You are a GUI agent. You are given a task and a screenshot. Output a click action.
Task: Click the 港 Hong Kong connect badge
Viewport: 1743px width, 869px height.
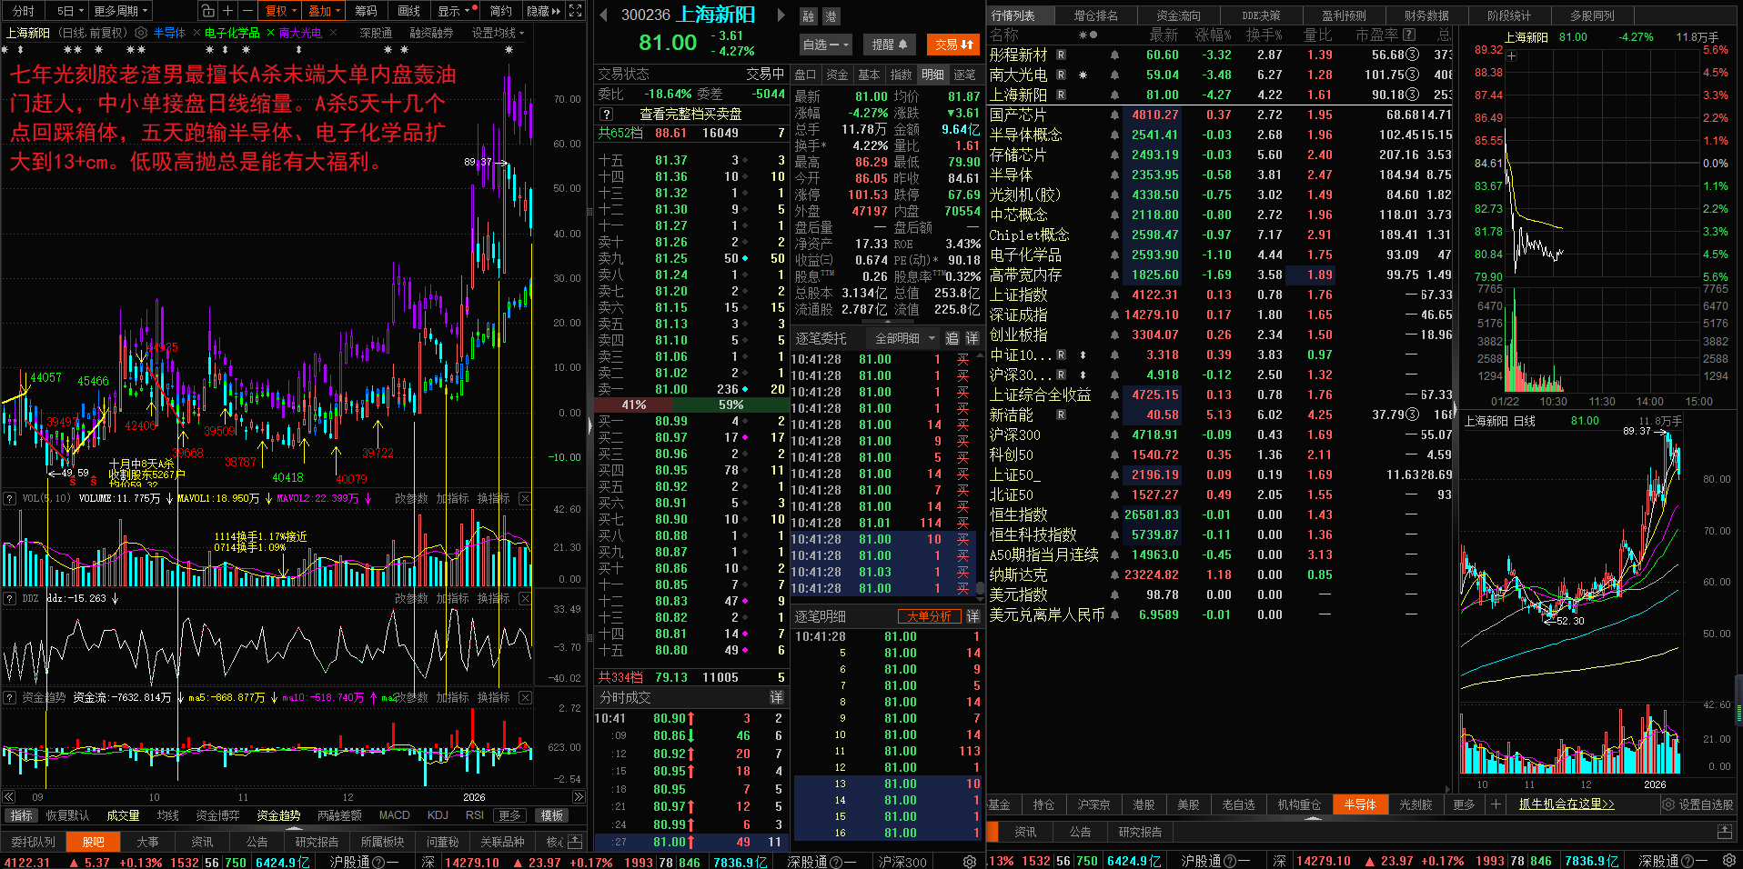click(831, 16)
